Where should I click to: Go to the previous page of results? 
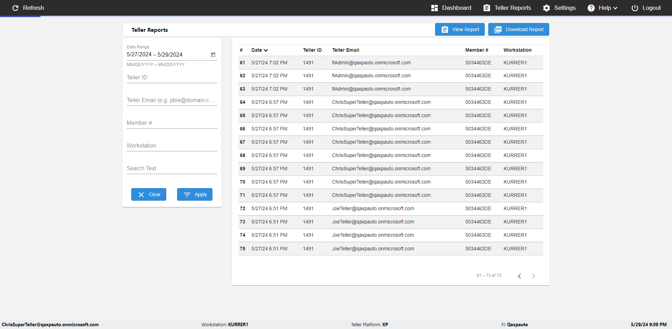pos(519,276)
